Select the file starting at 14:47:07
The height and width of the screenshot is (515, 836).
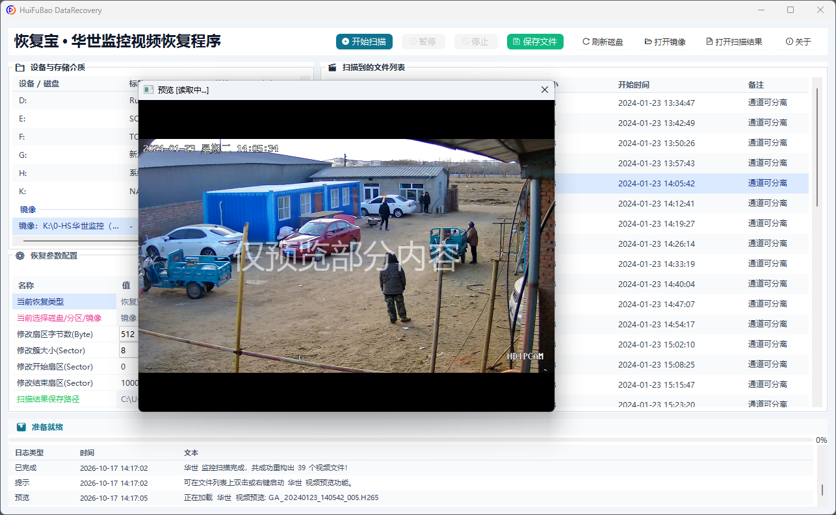(x=681, y=304)
